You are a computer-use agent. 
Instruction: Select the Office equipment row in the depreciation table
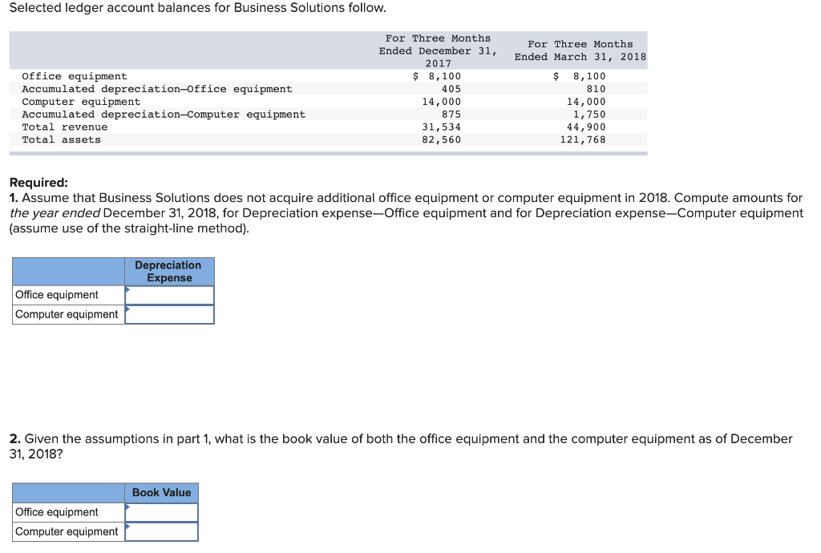(67, 294)
